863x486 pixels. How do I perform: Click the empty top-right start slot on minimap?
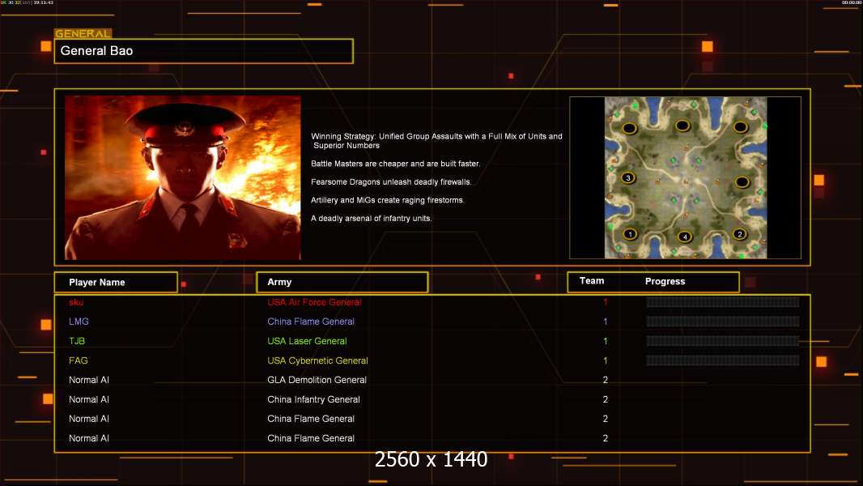[738, 127]
